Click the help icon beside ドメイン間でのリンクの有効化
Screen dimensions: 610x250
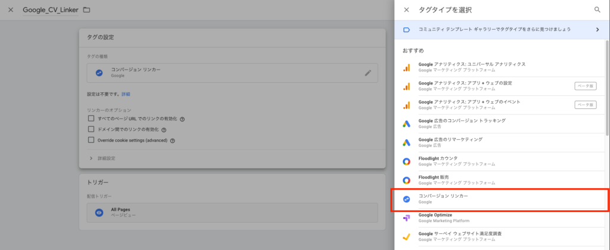[164, 129]
